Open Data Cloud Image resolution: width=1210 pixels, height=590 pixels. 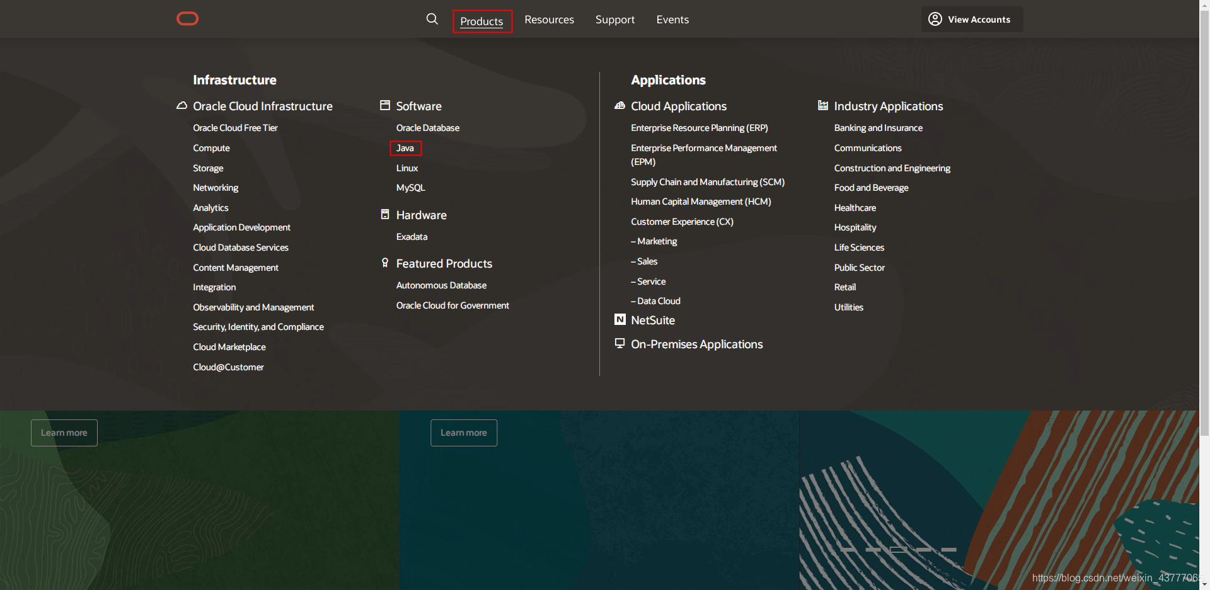[655, 301]
